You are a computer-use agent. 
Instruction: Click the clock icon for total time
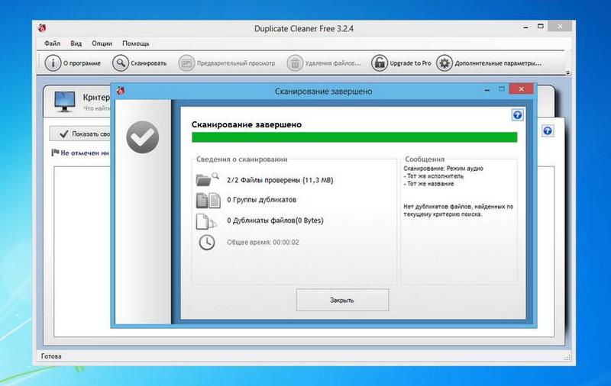pyautogui.click(x=206, y=242)
